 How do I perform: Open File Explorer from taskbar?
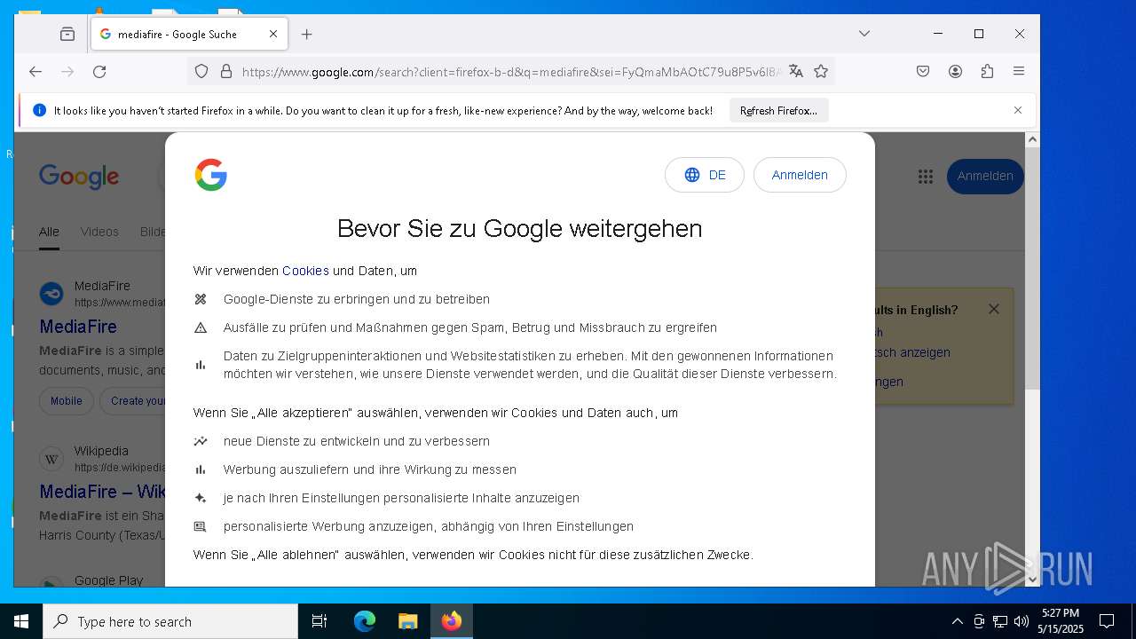407,621
